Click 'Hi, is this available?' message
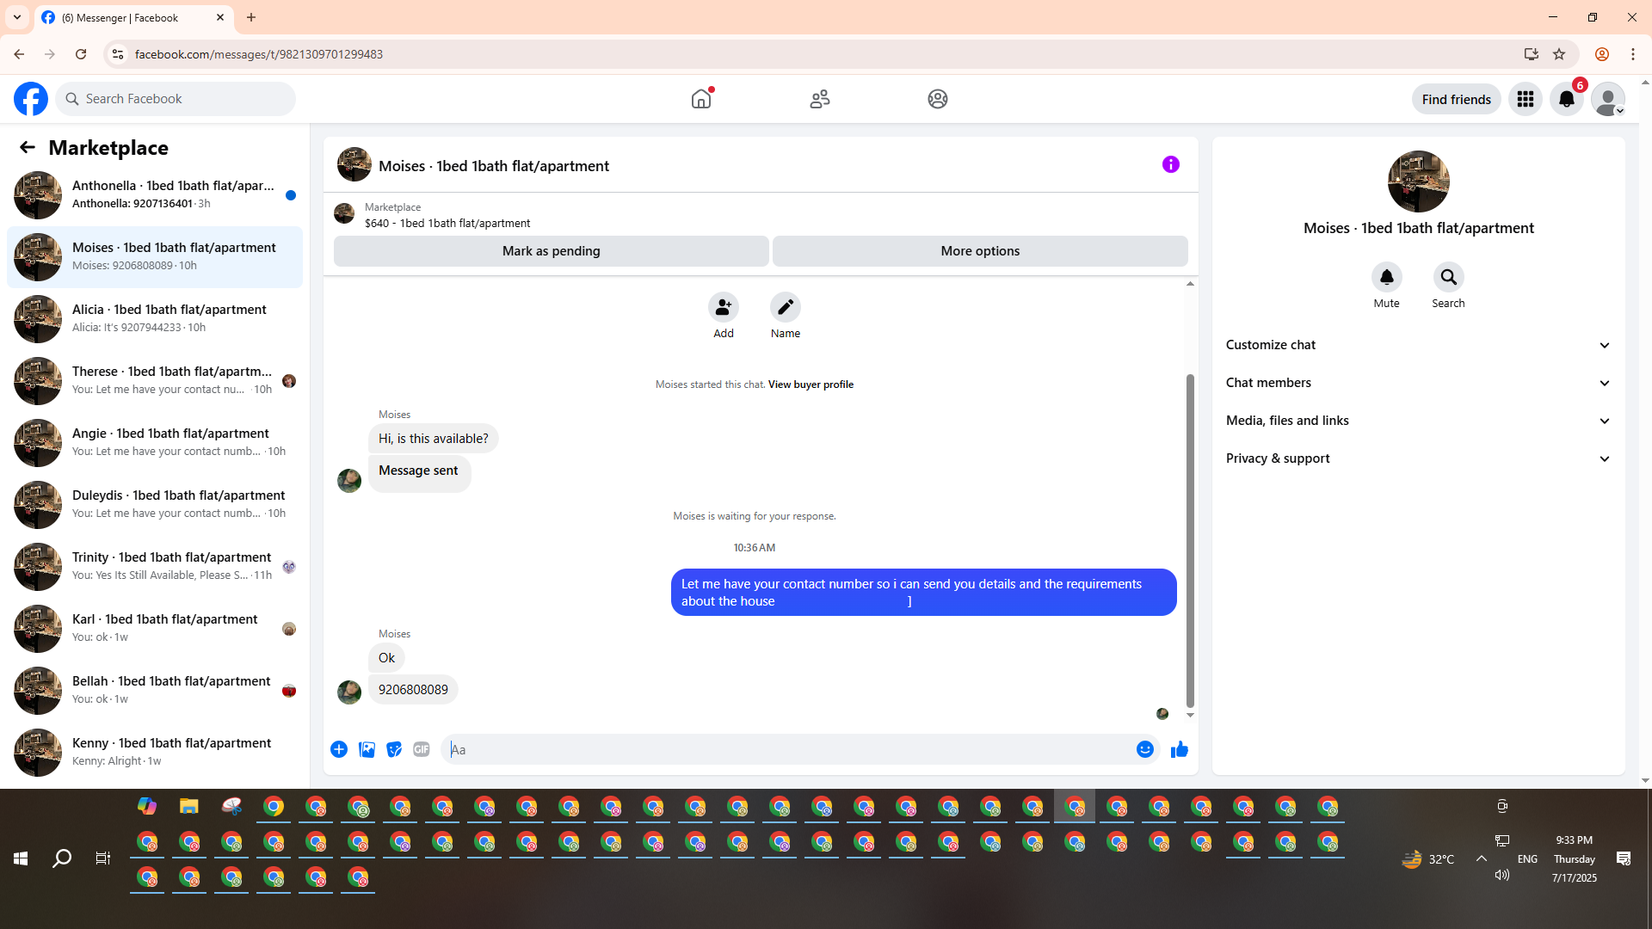 point(433,439)
